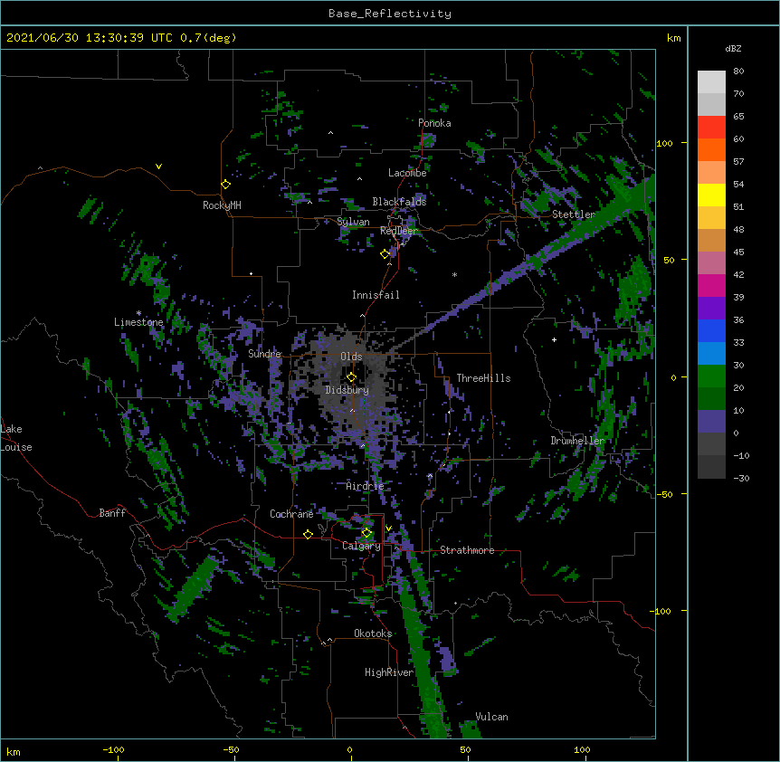780x762 pixels.
Task: Click the Didsbury city label
Action: click(x=347, y=390)
